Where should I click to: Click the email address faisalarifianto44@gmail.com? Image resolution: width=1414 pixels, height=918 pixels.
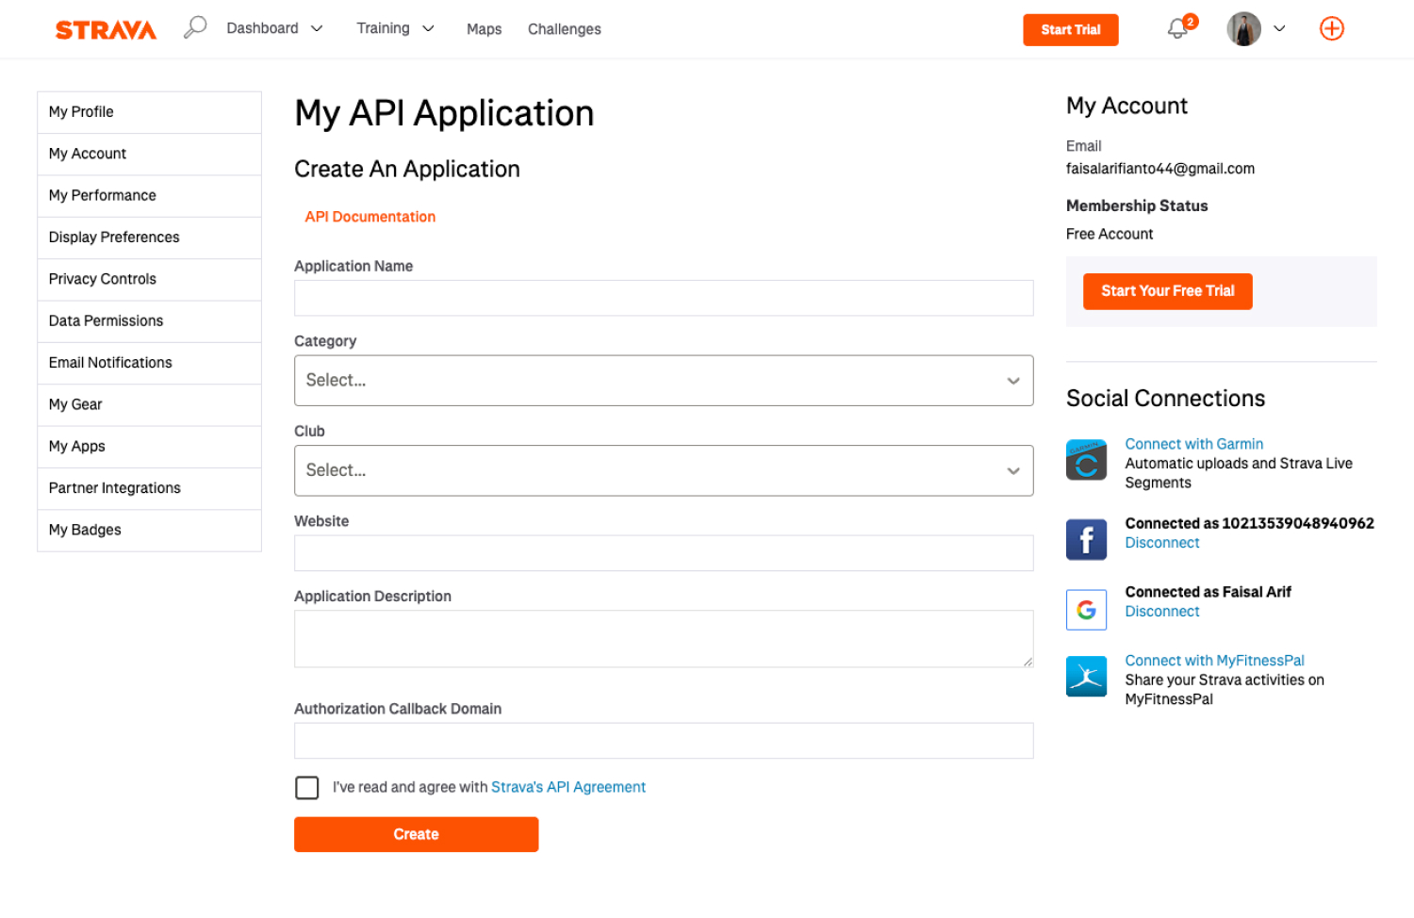click(1160, 169)
